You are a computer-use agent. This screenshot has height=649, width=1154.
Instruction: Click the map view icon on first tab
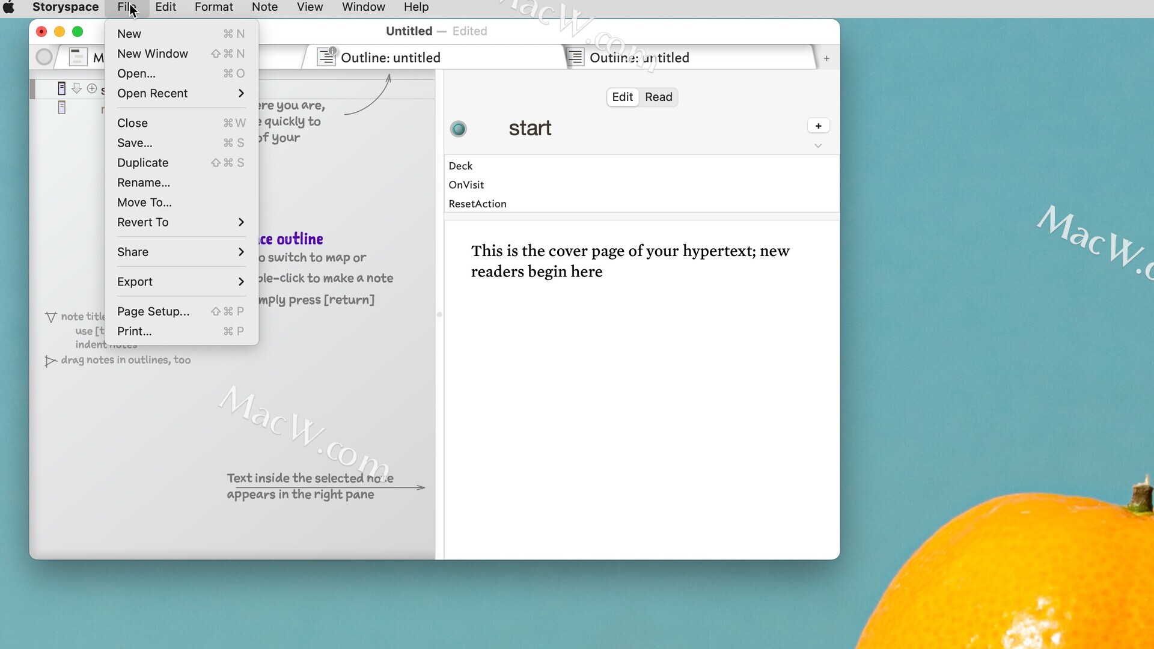pos(78,57)
